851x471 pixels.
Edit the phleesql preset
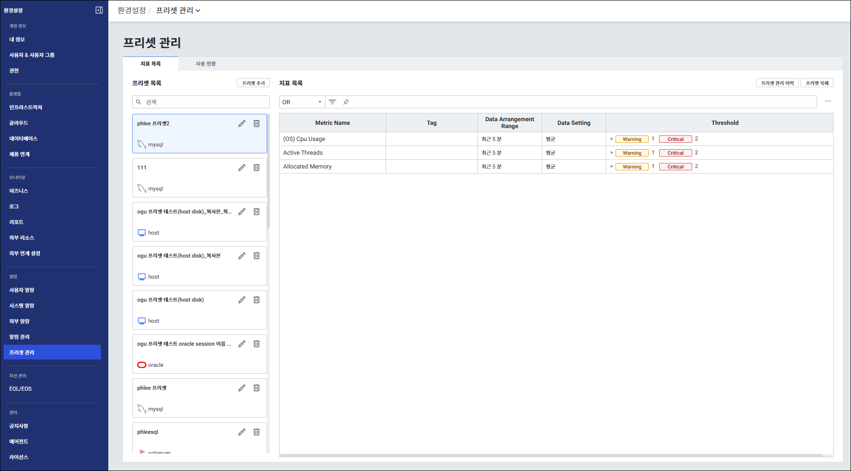[242, 432]
